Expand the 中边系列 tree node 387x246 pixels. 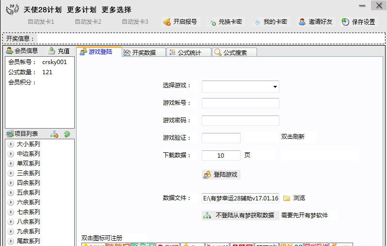(x=10, y=154)
